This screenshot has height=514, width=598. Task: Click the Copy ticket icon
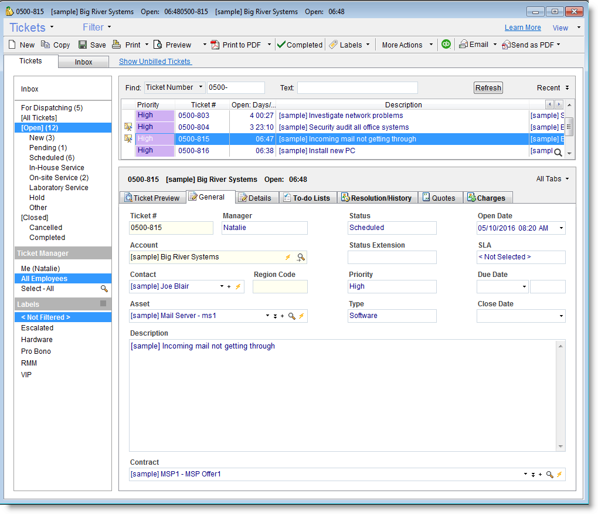(46, 45)
